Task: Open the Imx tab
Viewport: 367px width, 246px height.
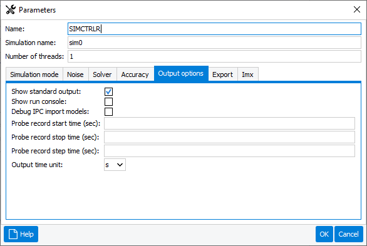Action: click(247, 74)
